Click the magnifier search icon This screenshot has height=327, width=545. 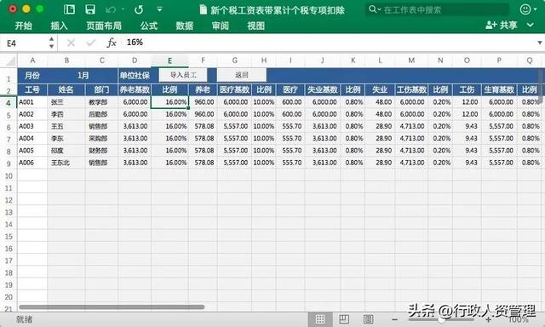pyautogui.click(x=374, y=9)
